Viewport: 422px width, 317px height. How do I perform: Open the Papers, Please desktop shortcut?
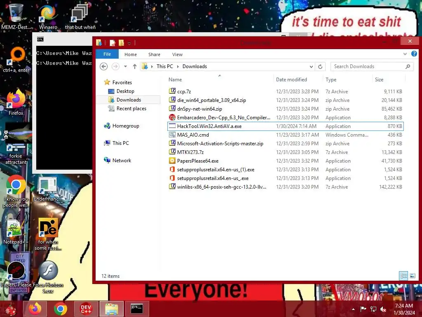pos(16,274)
